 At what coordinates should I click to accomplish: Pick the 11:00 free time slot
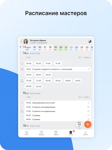[x=48, y=64]
